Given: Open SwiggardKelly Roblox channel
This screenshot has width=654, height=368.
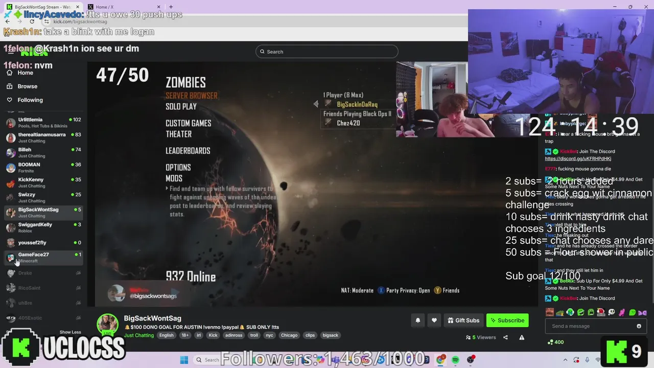Looking at the screenshot, I should click(43, 227).
